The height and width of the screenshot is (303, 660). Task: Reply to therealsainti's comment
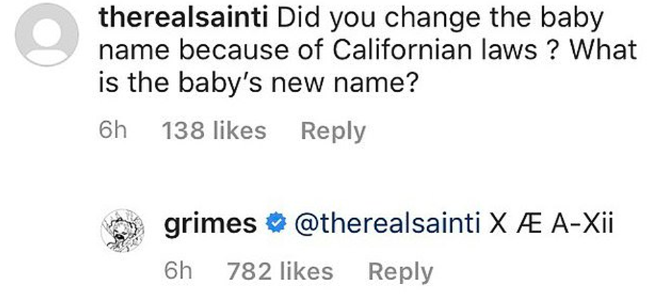[x=333, y=131]
